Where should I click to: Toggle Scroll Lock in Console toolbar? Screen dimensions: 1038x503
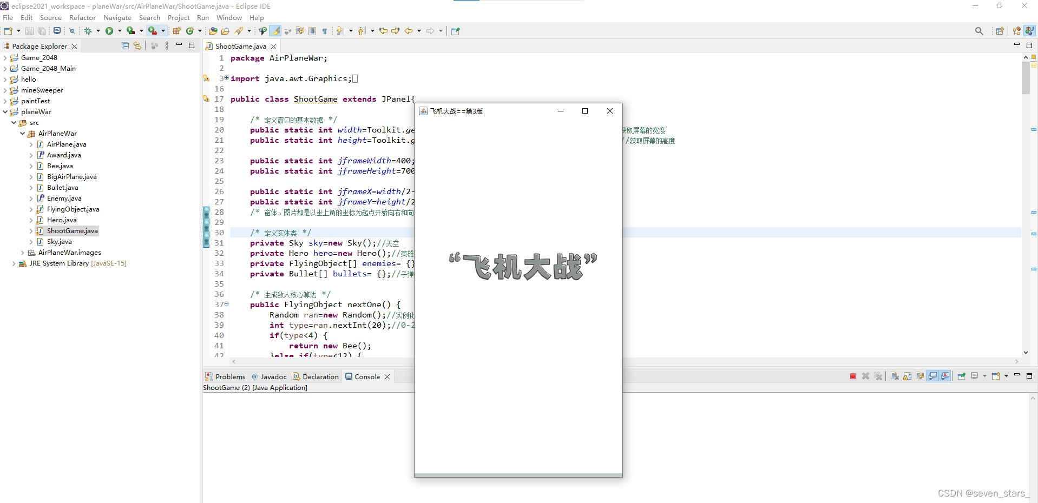point(907,376)
